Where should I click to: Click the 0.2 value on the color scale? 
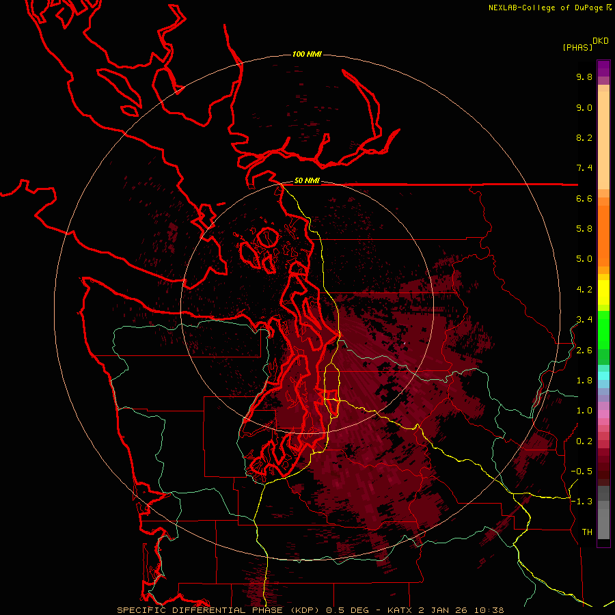pos(584,441)
